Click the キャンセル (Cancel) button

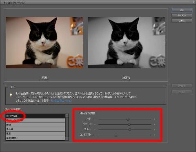pyautogui.click(x=182, y=16)
